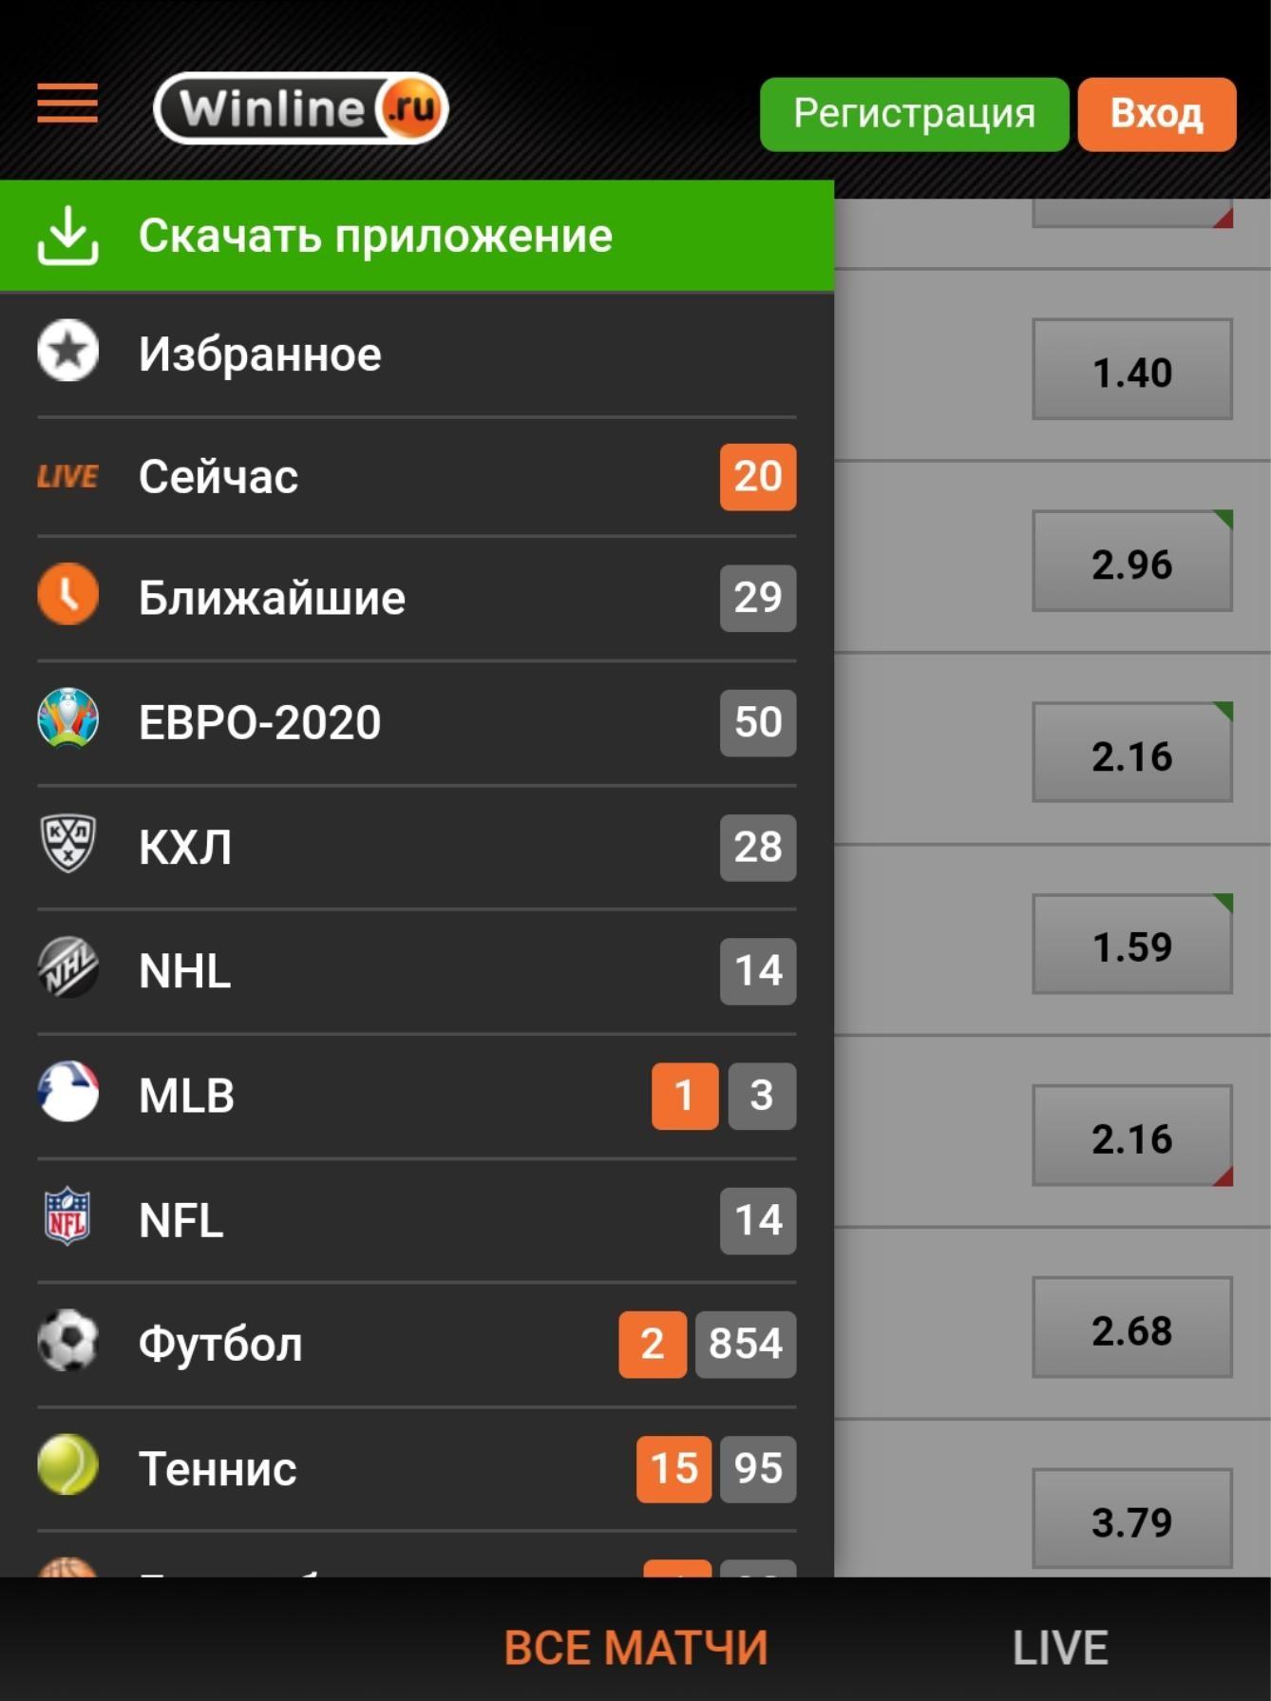The image size is (1271, 1701).
Task: Open the Футбол menu item
Action: pyautogui.click(x=220, y=1344)
